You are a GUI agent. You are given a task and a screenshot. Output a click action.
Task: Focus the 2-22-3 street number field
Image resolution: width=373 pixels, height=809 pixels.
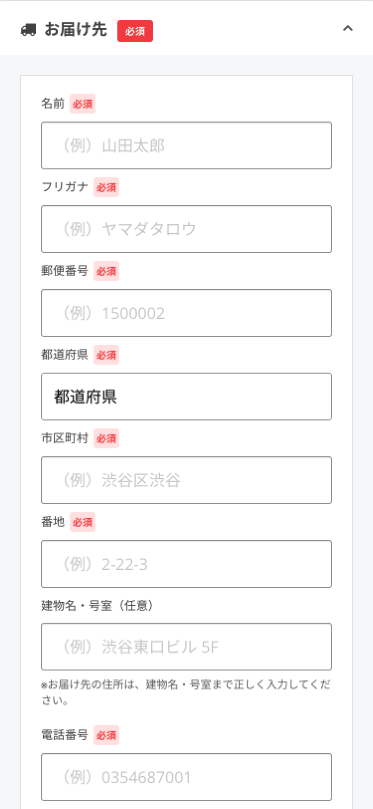186,564
